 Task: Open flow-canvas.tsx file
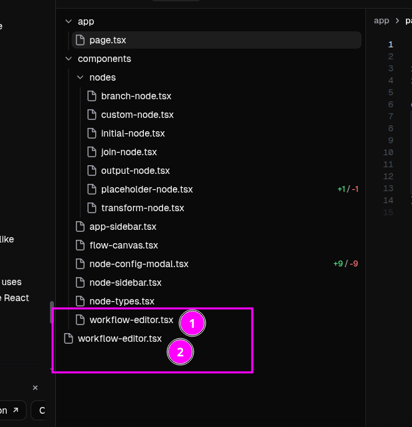(124, 245)
